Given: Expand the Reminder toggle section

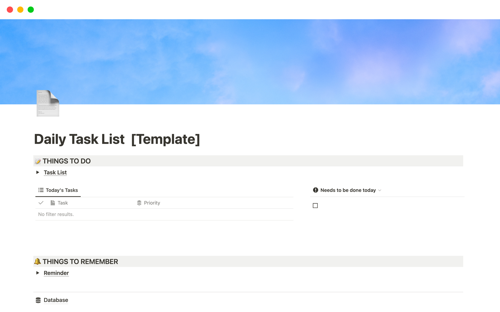Looking at the screenshot, I should (38, 273).
